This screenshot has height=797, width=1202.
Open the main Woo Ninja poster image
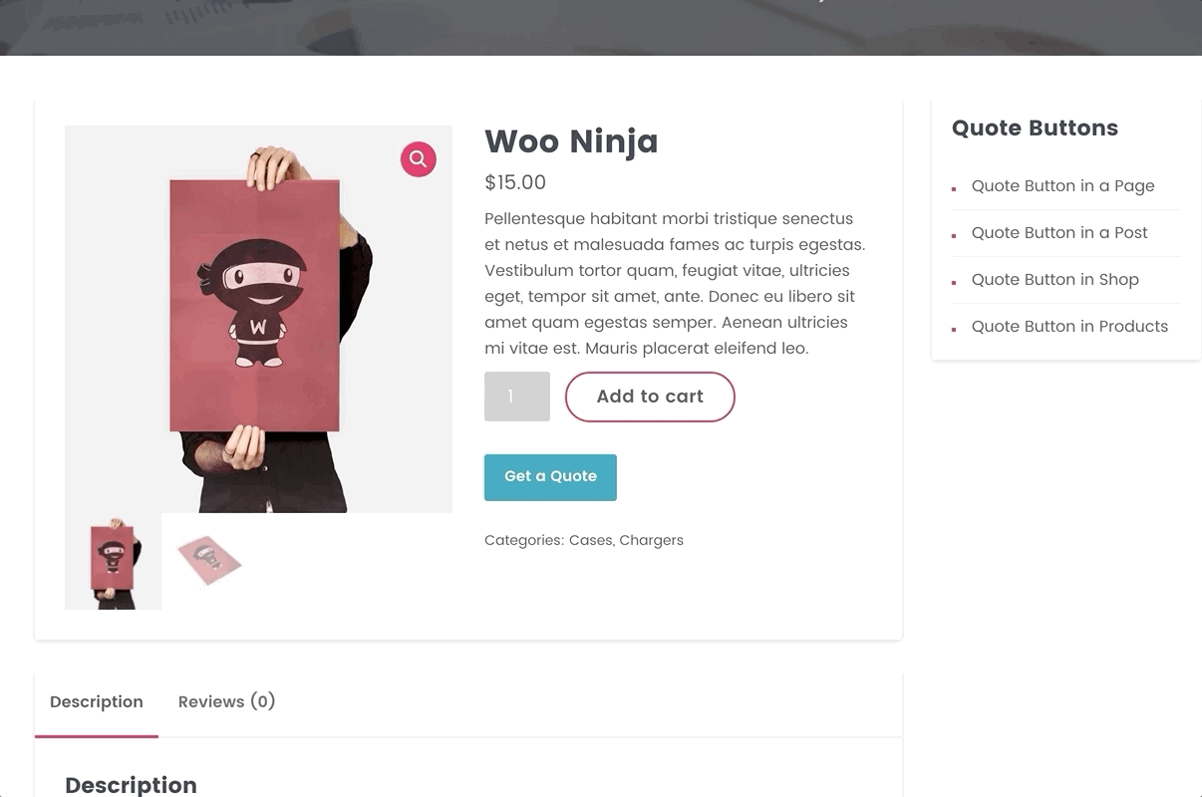point(258,319)
